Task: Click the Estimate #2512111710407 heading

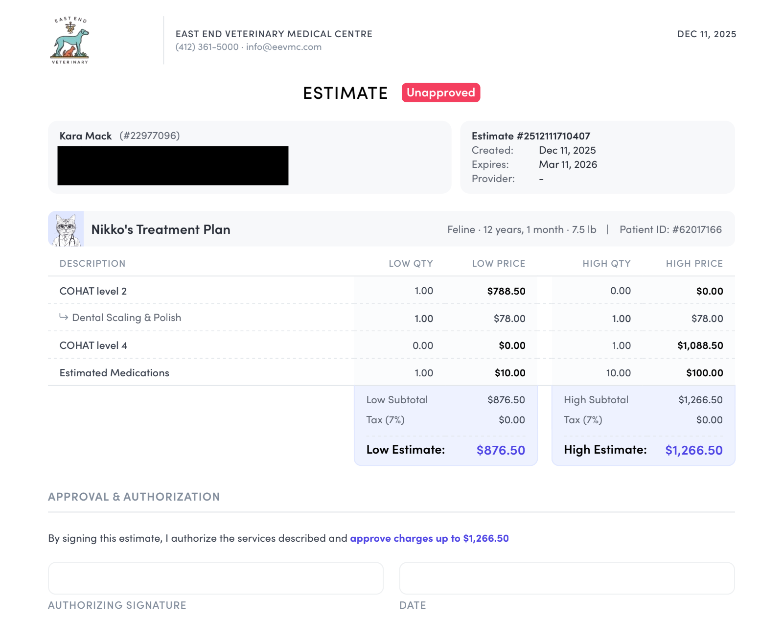Action: pyautogui.click(x=530, y=136)
